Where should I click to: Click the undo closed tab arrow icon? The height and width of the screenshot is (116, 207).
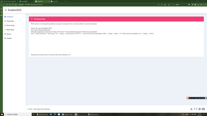coord(12,5)
